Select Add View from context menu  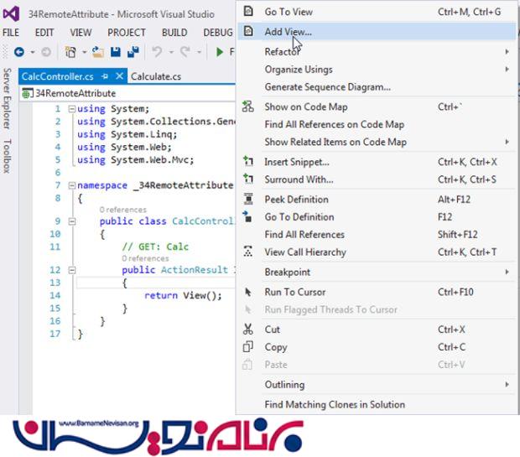point(288,32)
